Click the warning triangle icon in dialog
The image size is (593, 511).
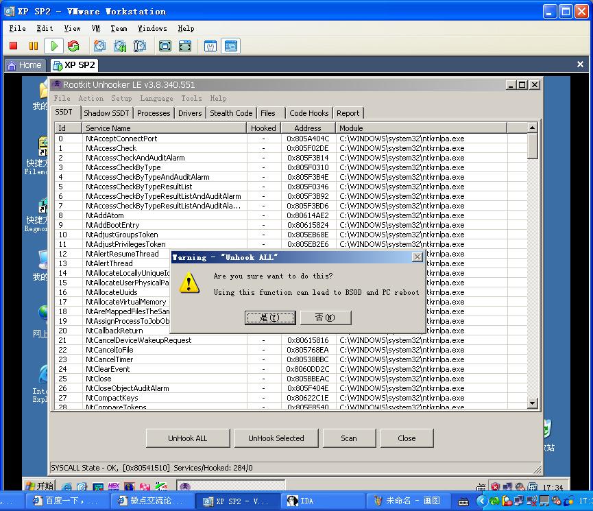(x=189, y=283)
